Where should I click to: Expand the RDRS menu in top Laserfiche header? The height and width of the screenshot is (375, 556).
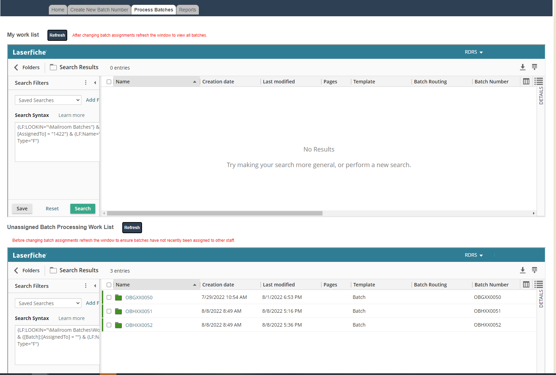(x=474, y=52)
